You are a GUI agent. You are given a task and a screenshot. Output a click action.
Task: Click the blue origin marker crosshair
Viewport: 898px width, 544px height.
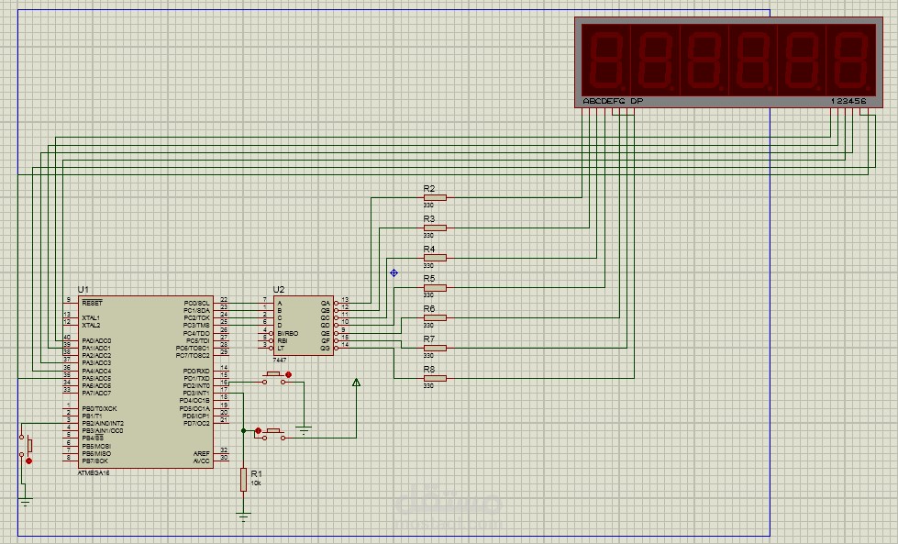394,273
